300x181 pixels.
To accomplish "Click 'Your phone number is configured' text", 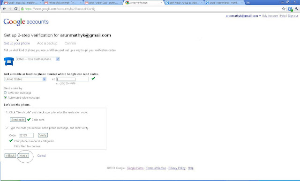I will [34, 141].
